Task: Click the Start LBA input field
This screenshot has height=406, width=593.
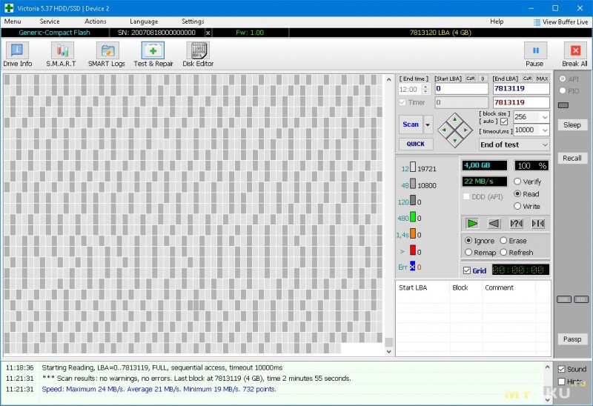Action: [x=460, y=89]
